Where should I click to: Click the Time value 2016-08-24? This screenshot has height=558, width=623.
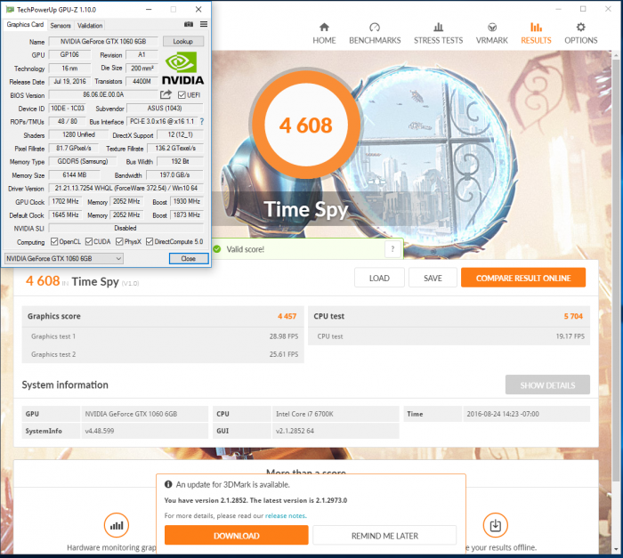click(x=526, y=414)
